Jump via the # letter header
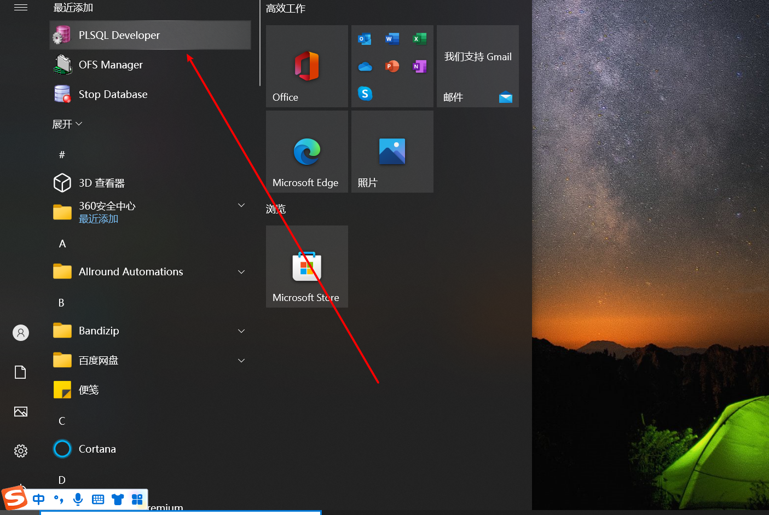Viewport: 769px width, 515px height. click(x=62, y=155)
